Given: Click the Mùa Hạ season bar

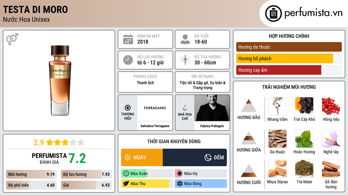Looking at the screenshot, I should (201, 174).
